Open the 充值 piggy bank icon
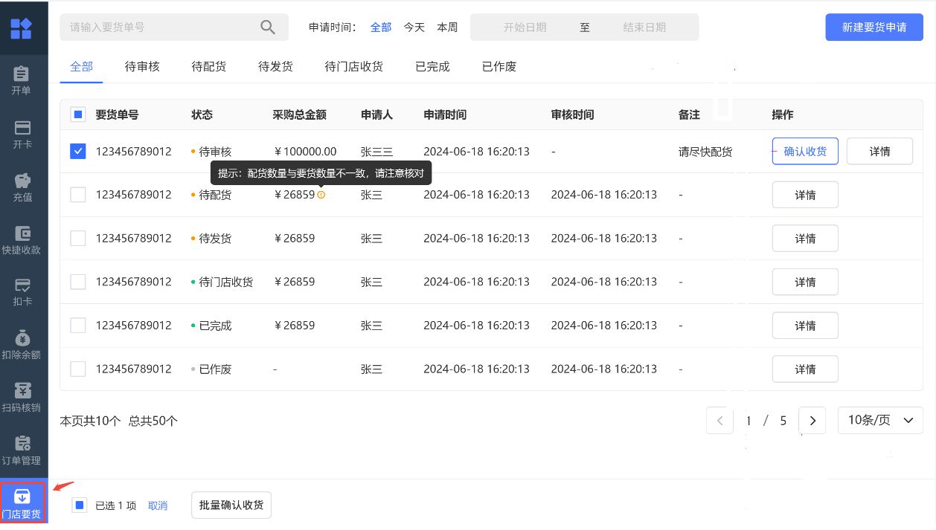Image resolution: width=936 pixels, height=530 pixels. tap(22, 181)
